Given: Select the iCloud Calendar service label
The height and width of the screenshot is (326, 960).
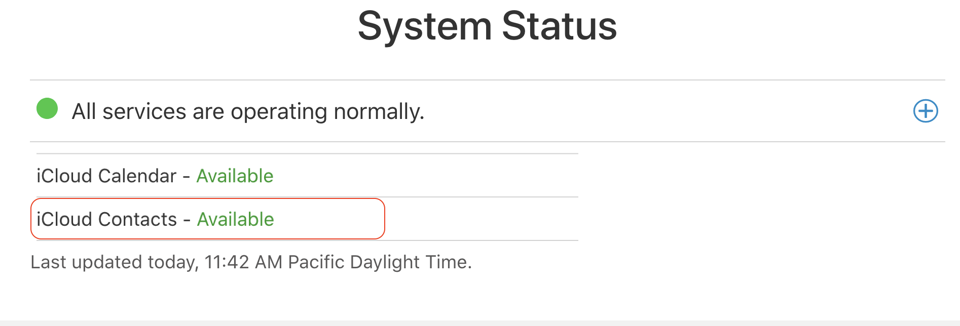Looking at the screenshot, I should pos(106,176).
